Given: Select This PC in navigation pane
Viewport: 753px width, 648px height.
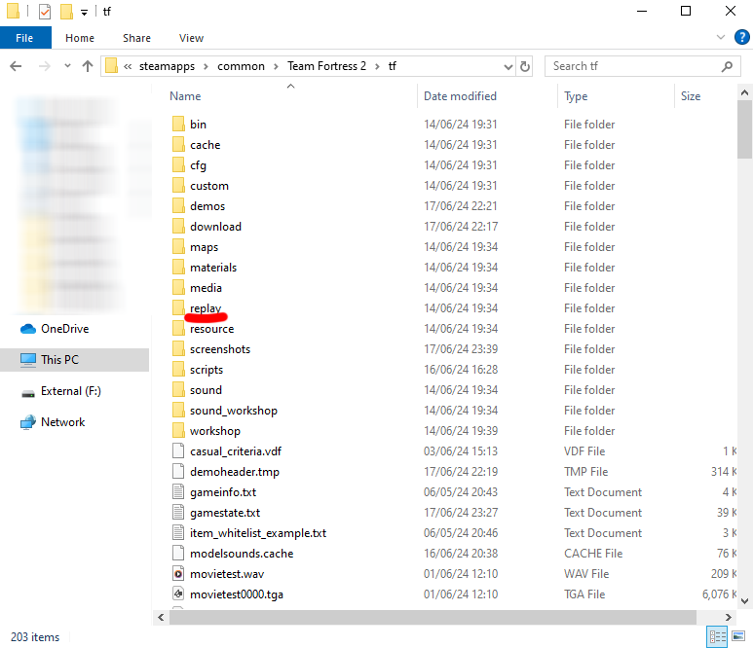Looking at the screenshot, I should click(74, 360).
